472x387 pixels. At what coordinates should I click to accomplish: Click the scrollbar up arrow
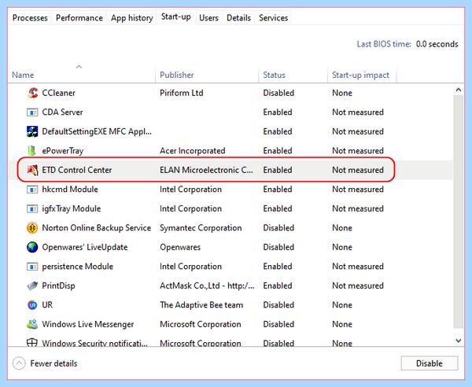click(x=458, y=90)
